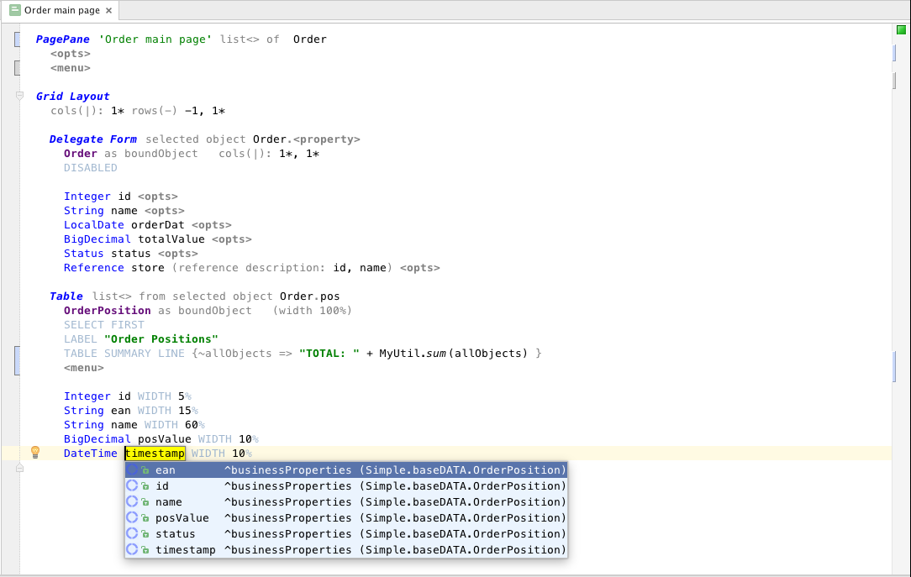Expand the <opts> placeholder under PagePane

point(70,54)
